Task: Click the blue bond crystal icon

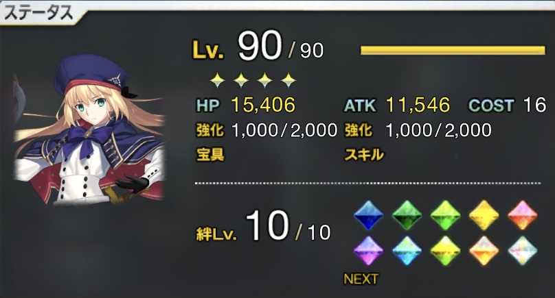Action: tap(368, 215)
